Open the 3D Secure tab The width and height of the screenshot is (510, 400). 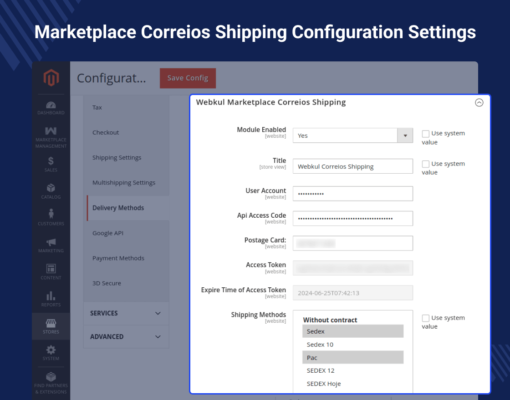pos(126,283)
